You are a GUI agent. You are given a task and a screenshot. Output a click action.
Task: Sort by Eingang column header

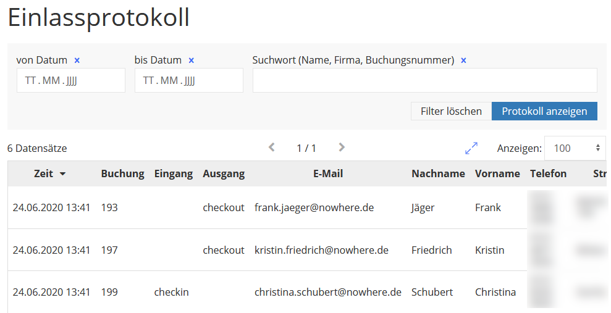[173, 174]
